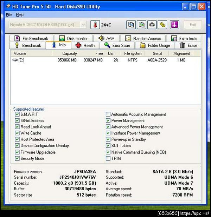The width and height of the screenshot is (211, 217).
Task: Click the 953866 MB capacity value
Action: click(67, 60)
